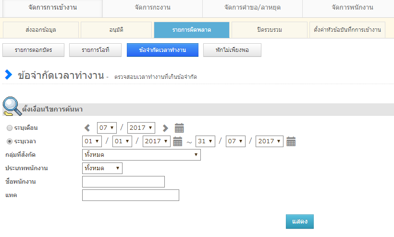
Task: Click the รายการตอกบัตร button
Action: click(x=33, y=50)
